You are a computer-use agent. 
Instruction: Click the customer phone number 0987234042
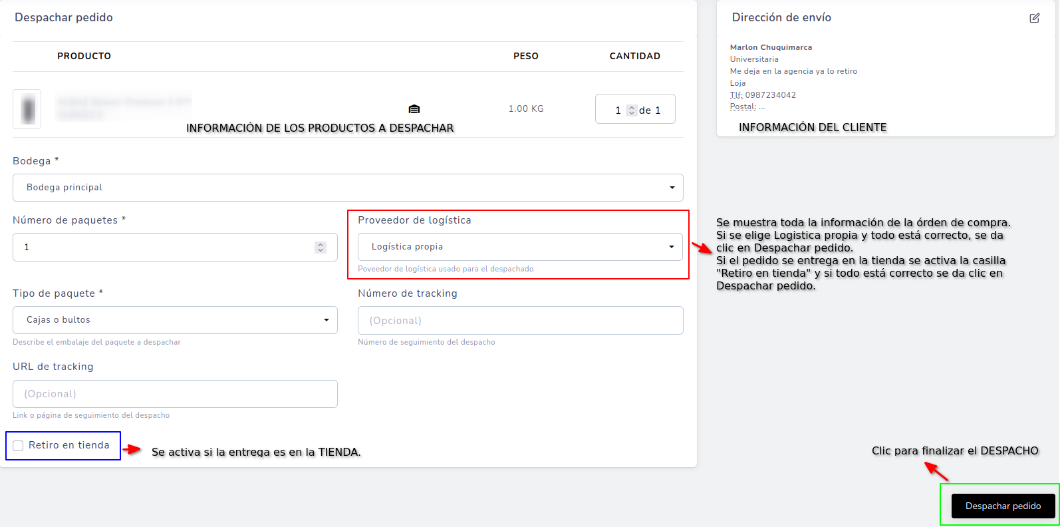click(x=771, y=95)
